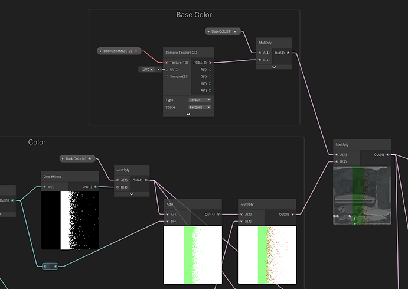Click preview of Multiply right of Add

[x=267, y=255]
